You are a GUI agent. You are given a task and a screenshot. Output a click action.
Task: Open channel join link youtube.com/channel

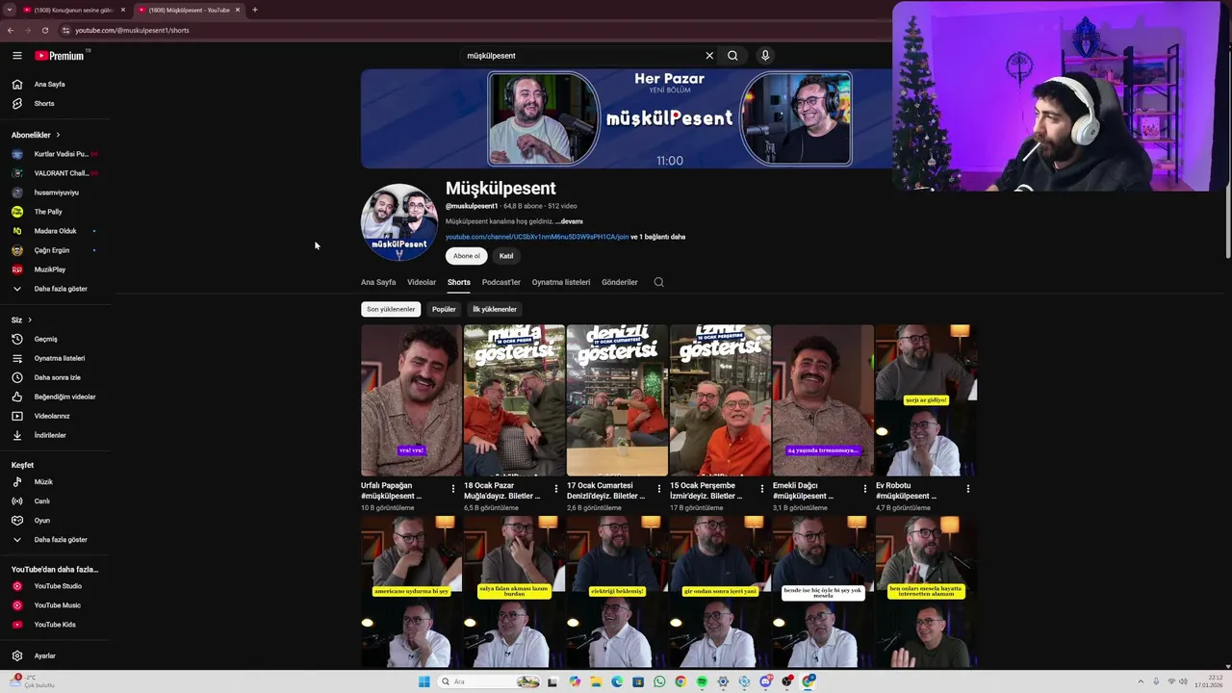click(x=536, y=237)
